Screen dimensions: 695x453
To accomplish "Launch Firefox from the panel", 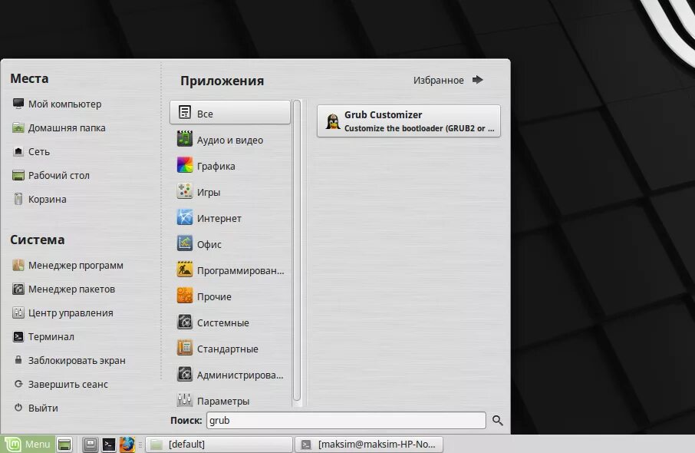I will click(127, 444).
